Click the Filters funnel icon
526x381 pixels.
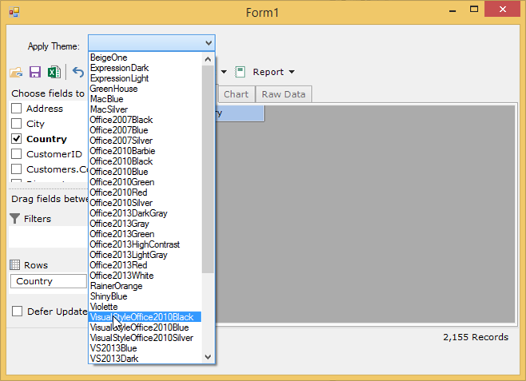(x=14, y=219)
